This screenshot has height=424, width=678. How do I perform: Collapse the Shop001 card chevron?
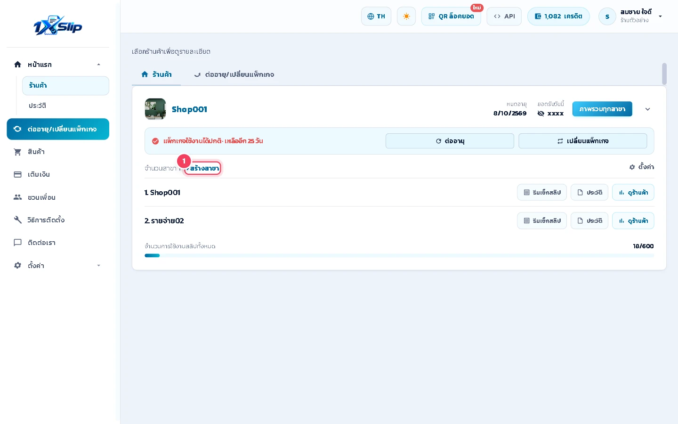[647, 109]
